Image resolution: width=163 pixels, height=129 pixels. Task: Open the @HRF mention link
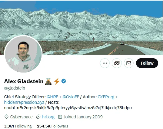[x=52, y=97]
